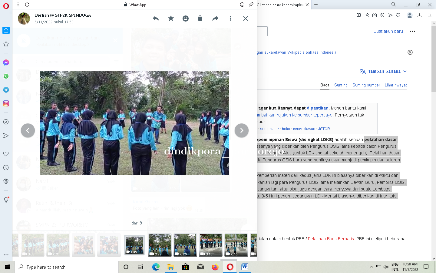Open Facebook Messenger in the sidebar
This screenshot has height=273, width=436.
[6, 62]
